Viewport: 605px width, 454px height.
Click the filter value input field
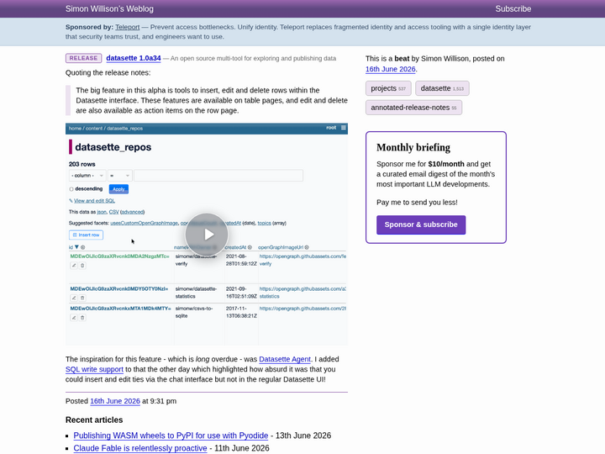[x=218, y=176]
